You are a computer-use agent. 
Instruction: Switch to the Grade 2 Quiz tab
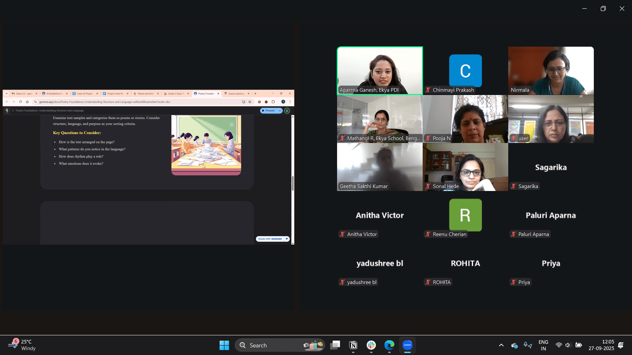click(175, 94)
